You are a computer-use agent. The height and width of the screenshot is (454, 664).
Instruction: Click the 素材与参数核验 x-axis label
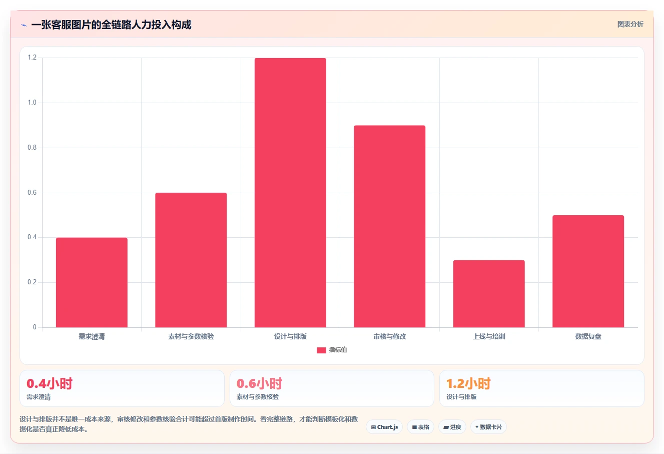191,337
